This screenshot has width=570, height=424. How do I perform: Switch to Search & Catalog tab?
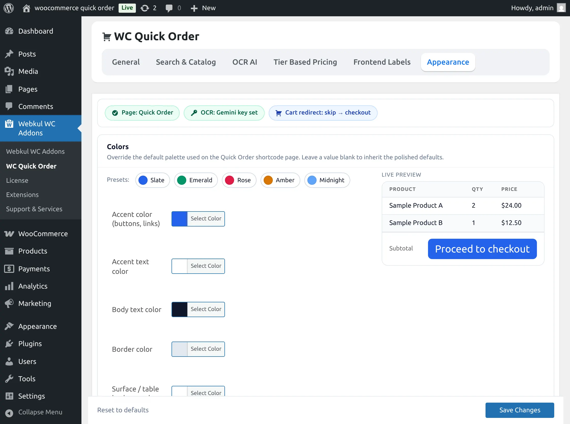pos(186,62)
